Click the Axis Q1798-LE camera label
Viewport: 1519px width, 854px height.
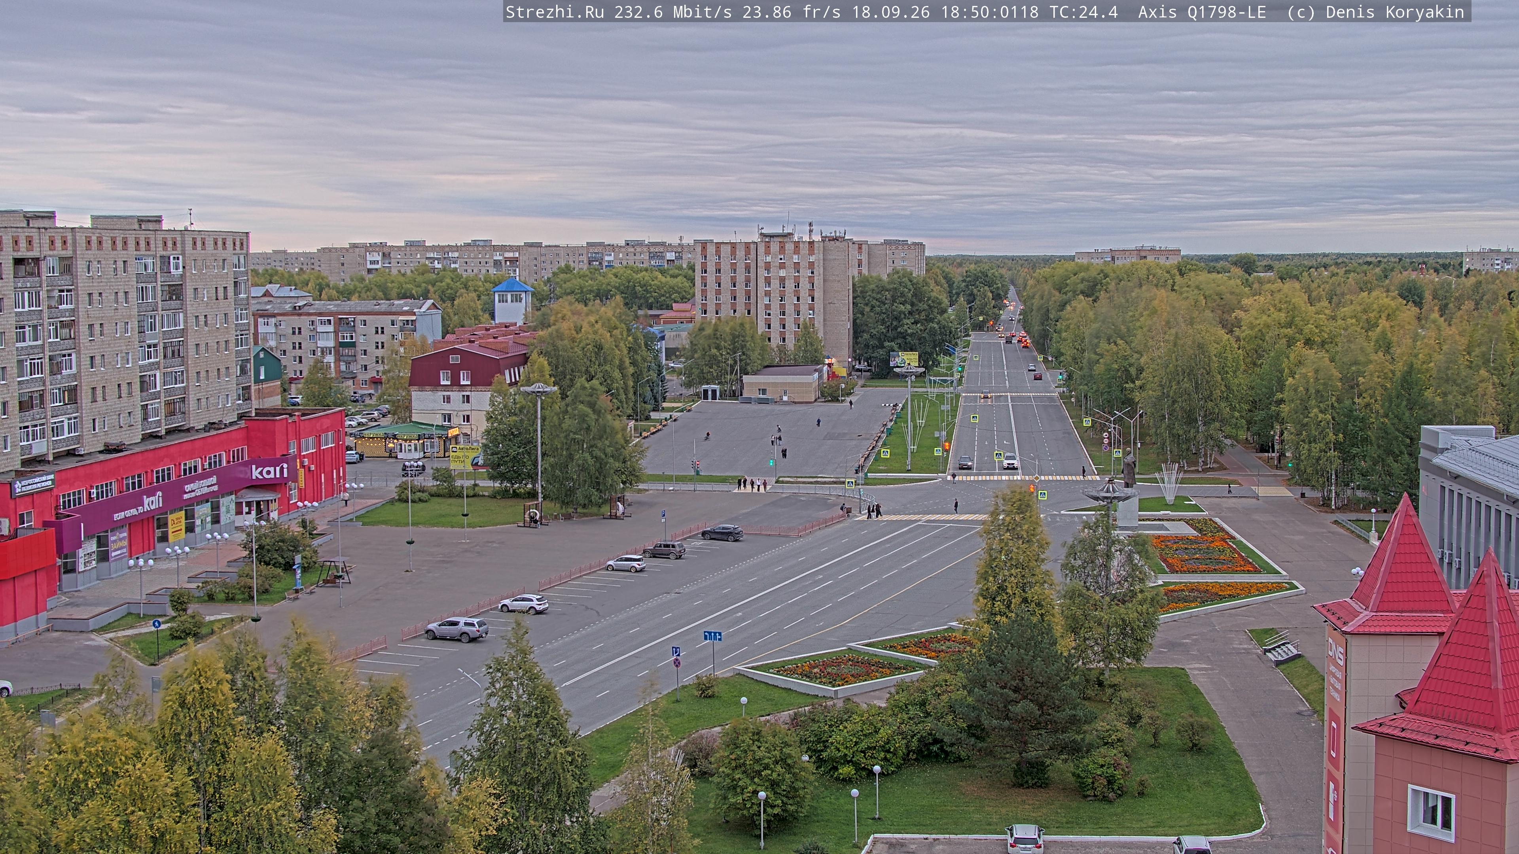point(1202,12)
